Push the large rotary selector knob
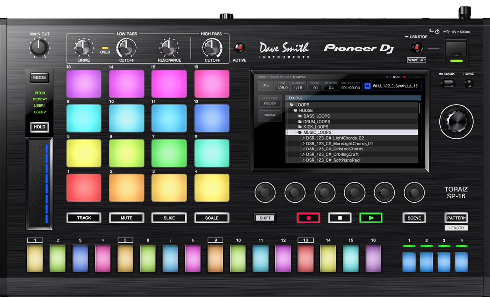Image resolution: width=490 pixels, height=297 pixels. coord(456,122)
